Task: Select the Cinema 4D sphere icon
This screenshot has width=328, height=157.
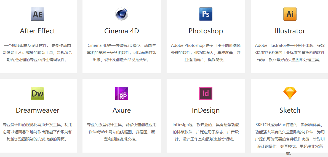Action: point(122,14)
